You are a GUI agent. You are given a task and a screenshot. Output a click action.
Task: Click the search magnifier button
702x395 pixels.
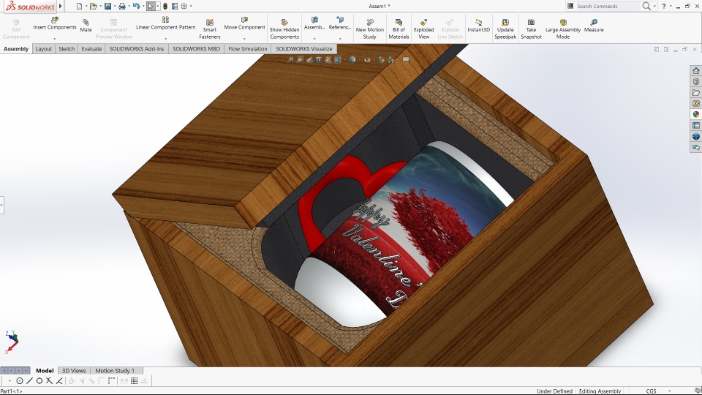point(646,6)
